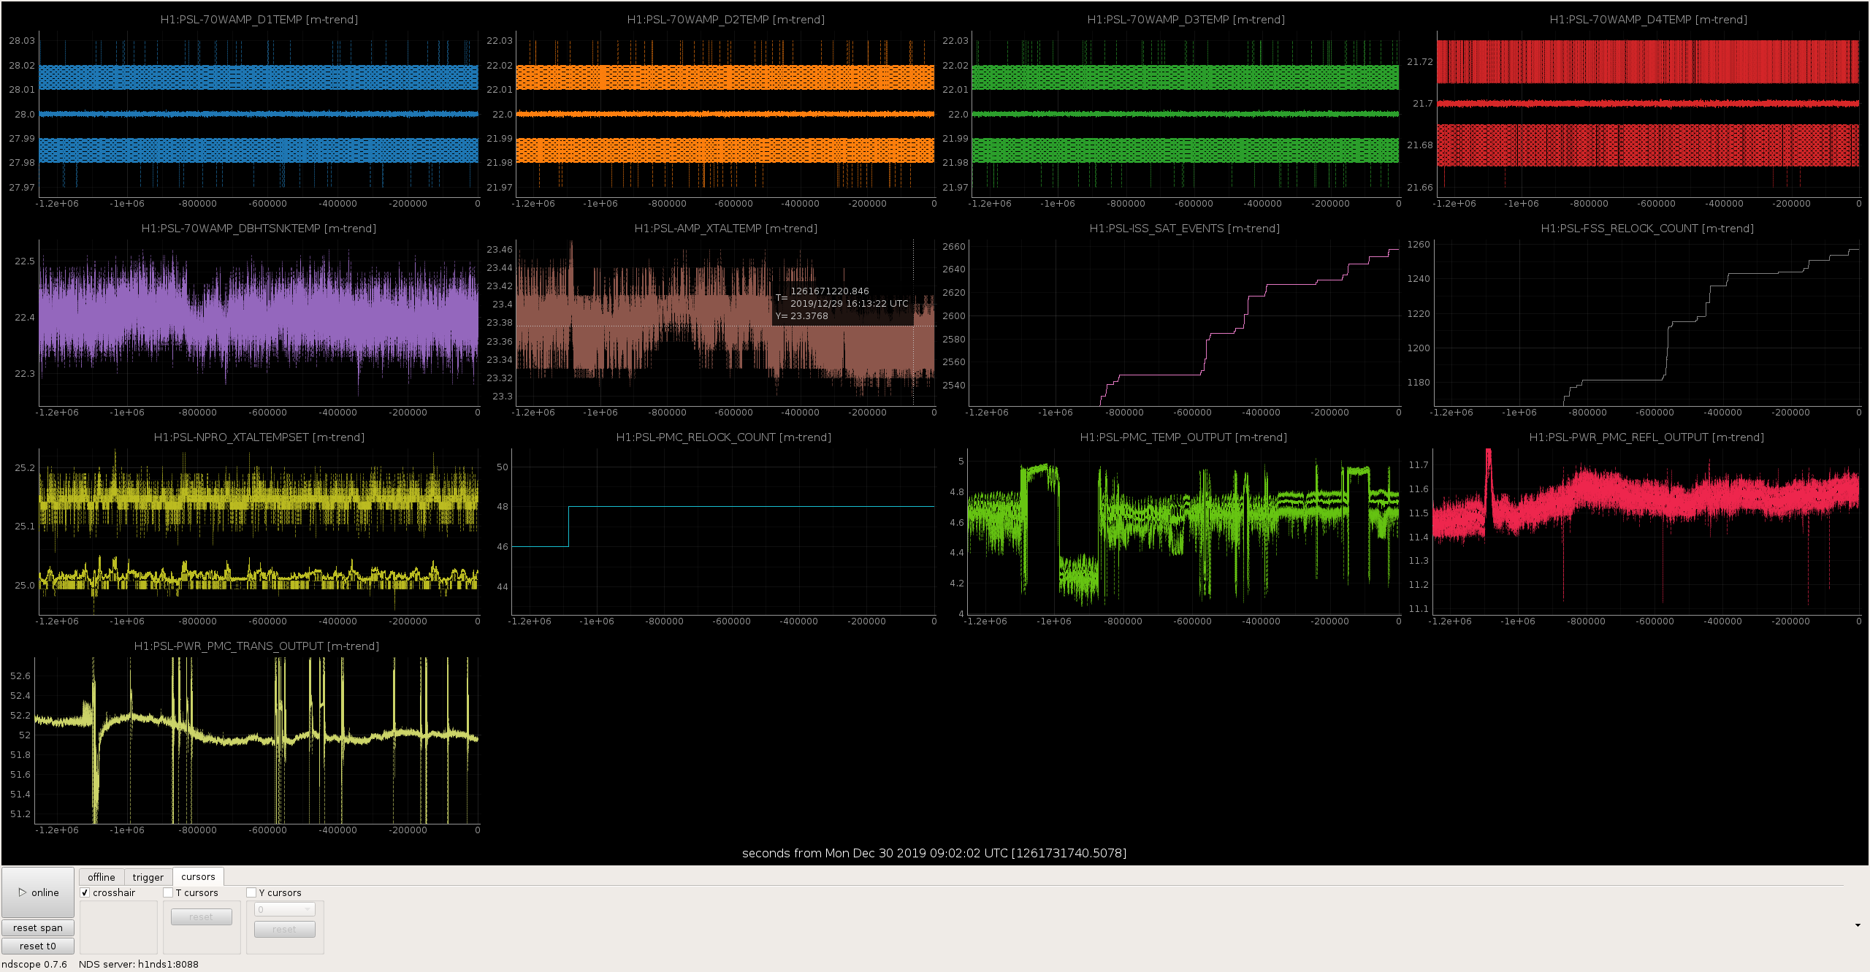Click the PSL-PWR_PMC_TRANS_OUTPUT plot
The height and width of the screenshot is (972, 1870).
pyautogui.click(x=257, y=741)
